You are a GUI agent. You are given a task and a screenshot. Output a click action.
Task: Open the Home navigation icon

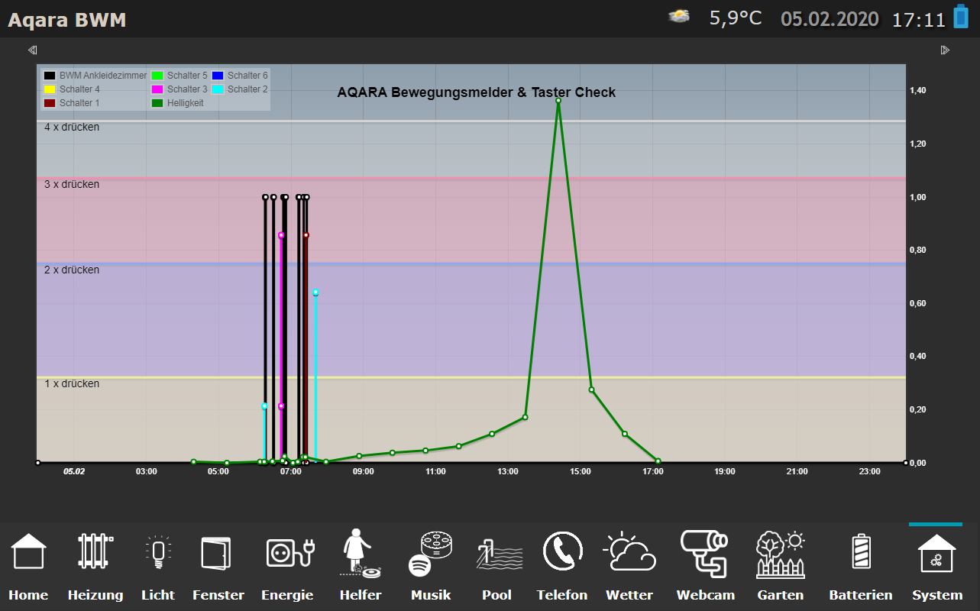(28, 551)
